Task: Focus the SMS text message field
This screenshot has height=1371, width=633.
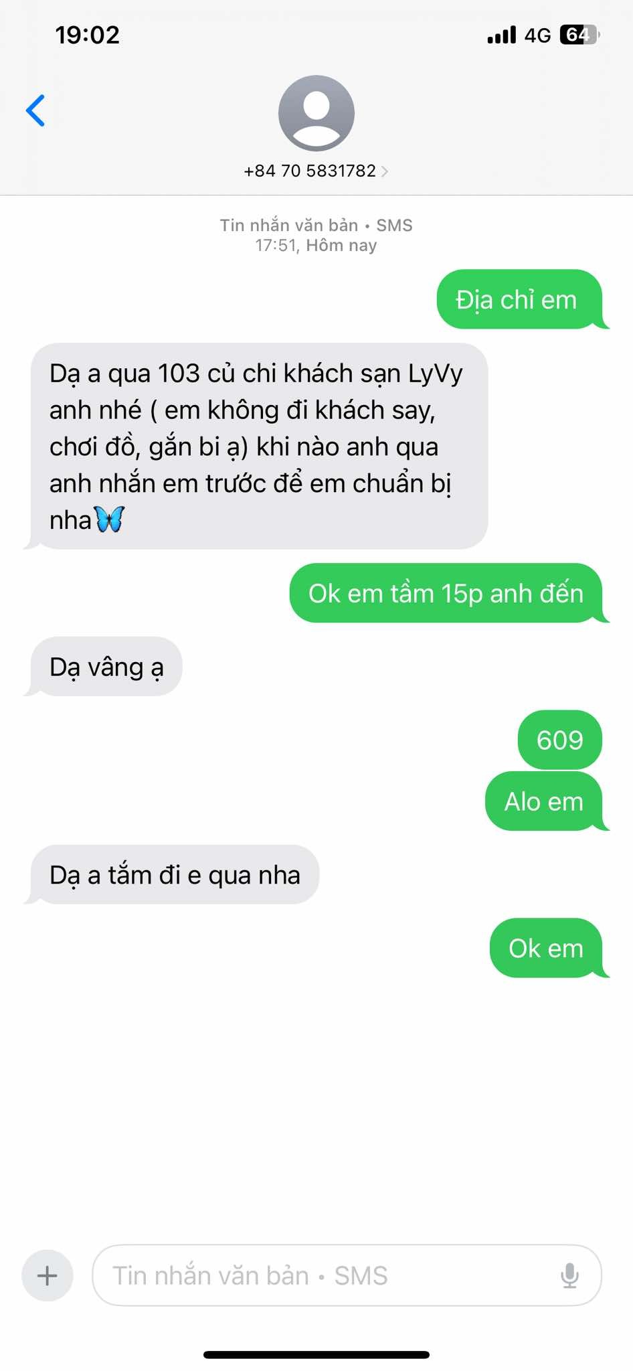Action: click(347, 1275)
